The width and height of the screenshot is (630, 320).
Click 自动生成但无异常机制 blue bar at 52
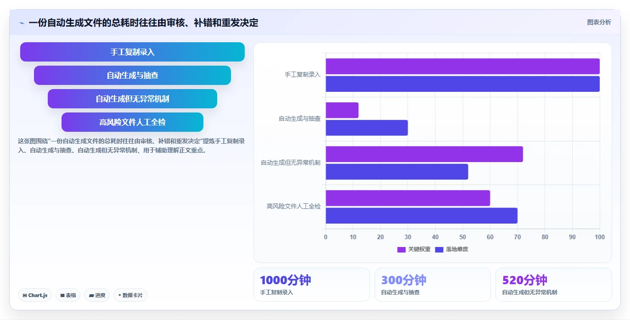pos(397,172)
